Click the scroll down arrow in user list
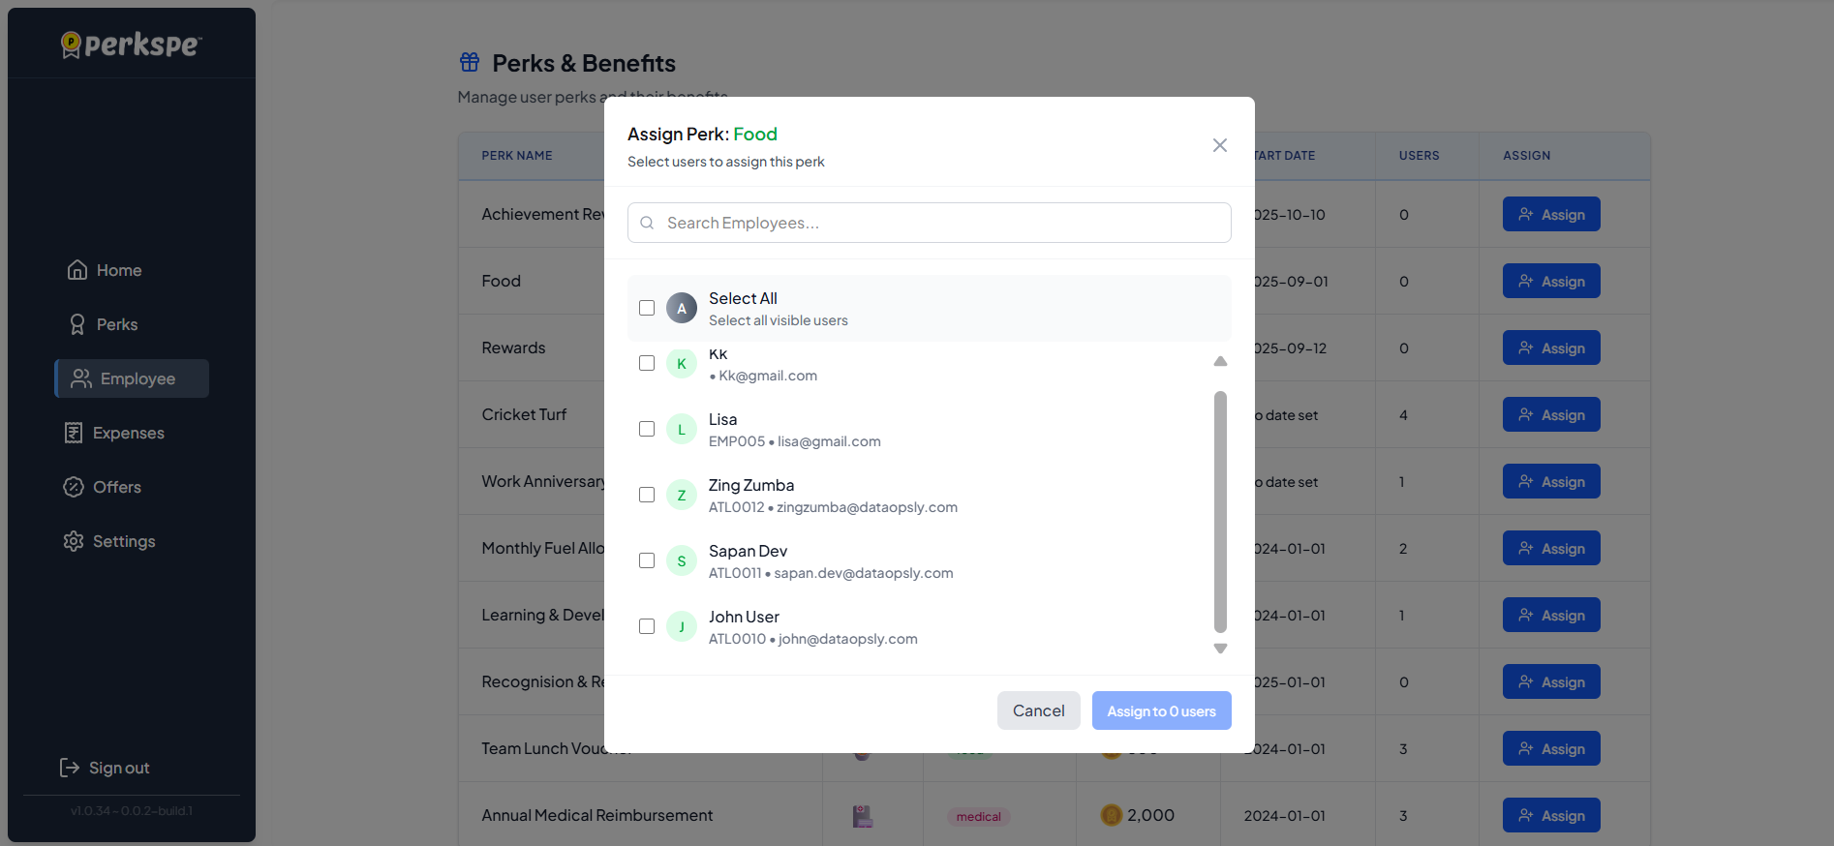 click(1220, 649)
